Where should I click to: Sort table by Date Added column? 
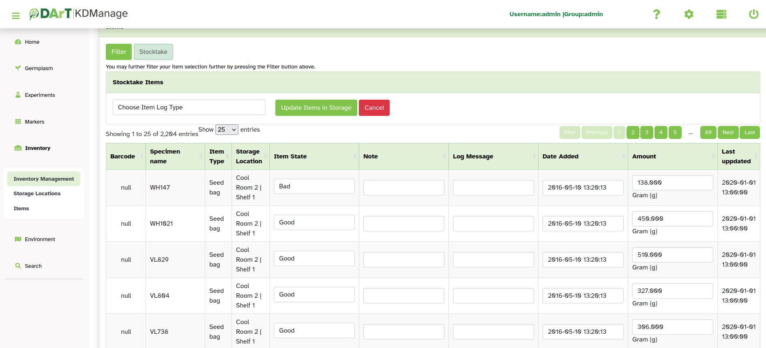tap(583, 156)
